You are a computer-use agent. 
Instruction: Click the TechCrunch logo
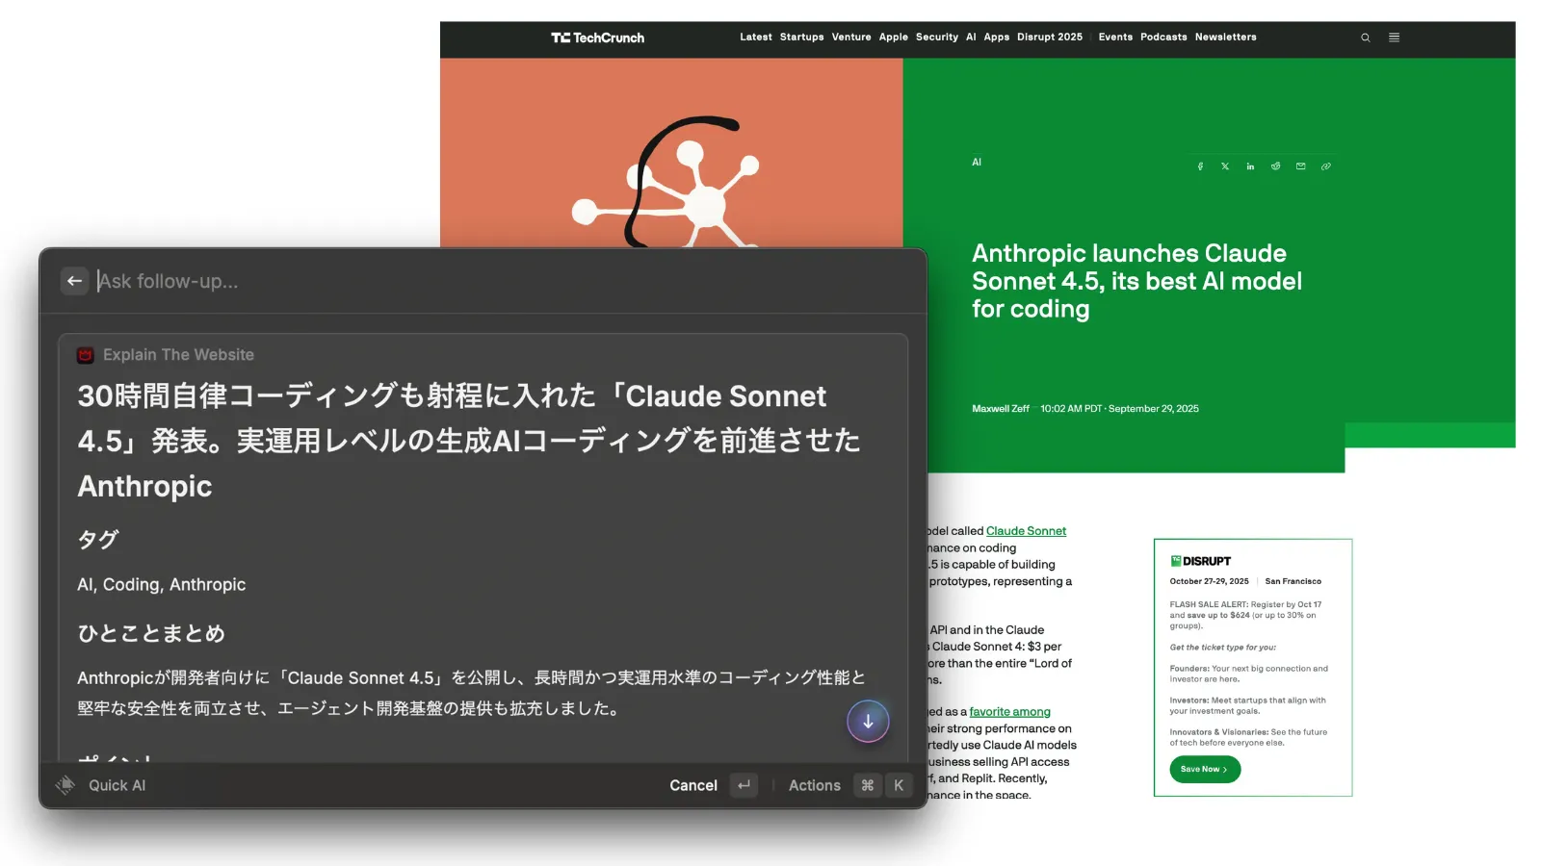pos(597,38)
